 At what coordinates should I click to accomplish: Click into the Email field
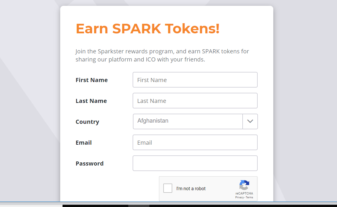(195, 142)
